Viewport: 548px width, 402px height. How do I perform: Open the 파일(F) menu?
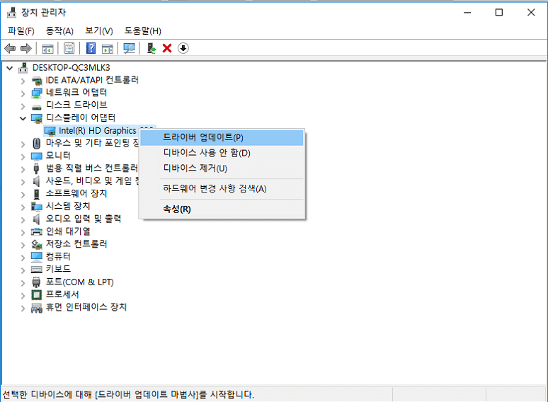point(21,30)
